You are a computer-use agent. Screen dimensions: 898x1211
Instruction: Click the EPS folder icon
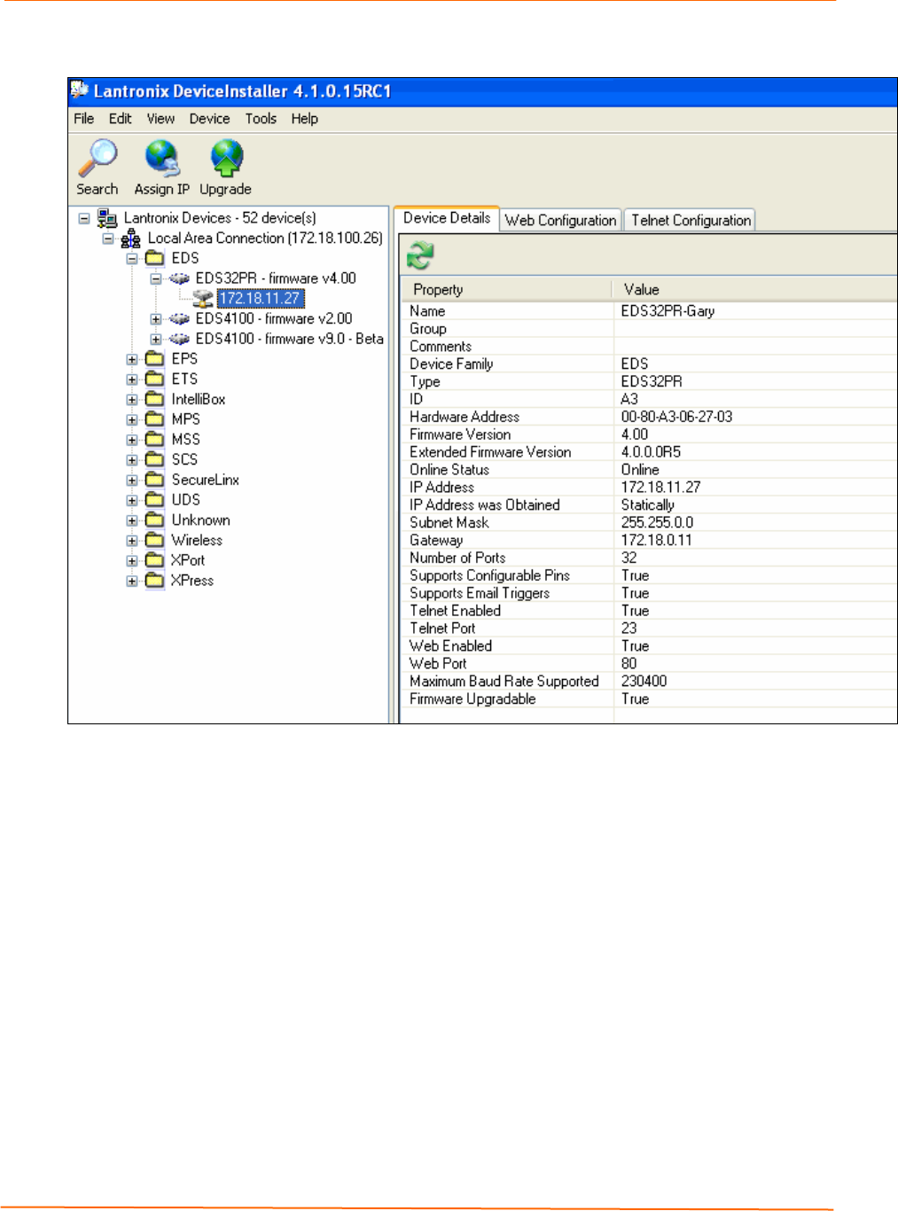pos(155,359)
